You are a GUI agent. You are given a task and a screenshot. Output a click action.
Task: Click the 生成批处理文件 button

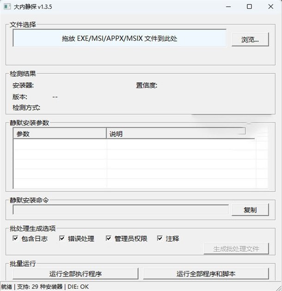click(x=236, y=249)
